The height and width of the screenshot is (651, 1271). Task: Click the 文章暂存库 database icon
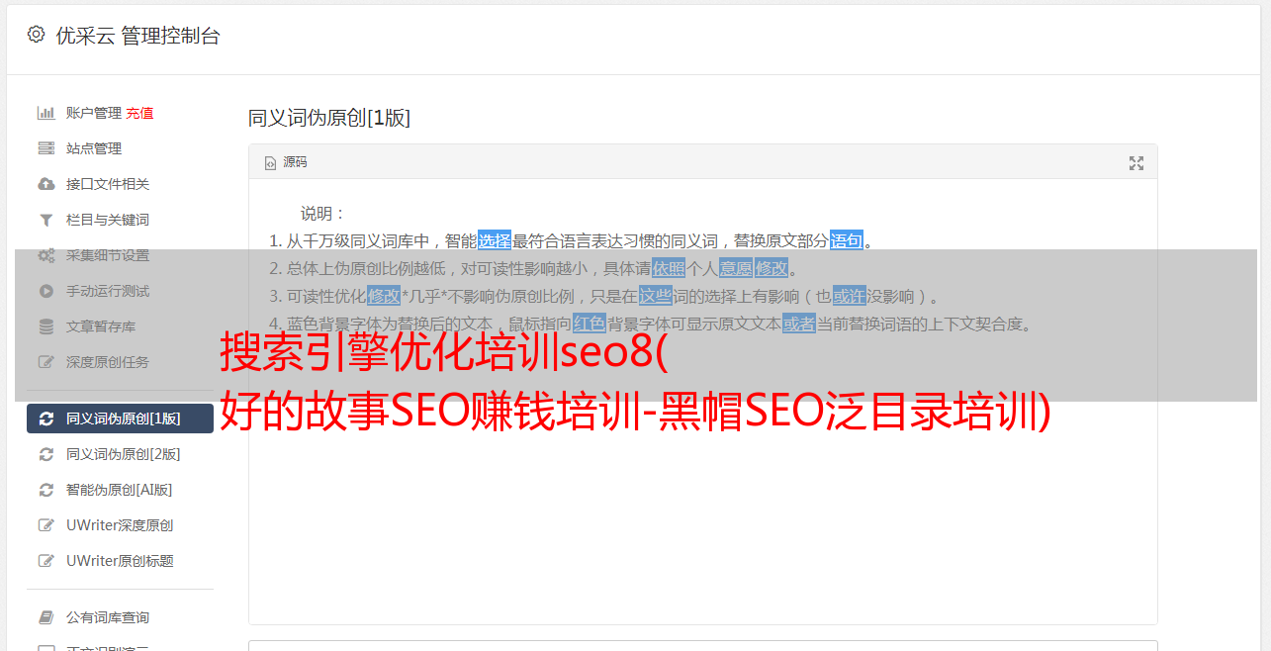tap(45, 326)
